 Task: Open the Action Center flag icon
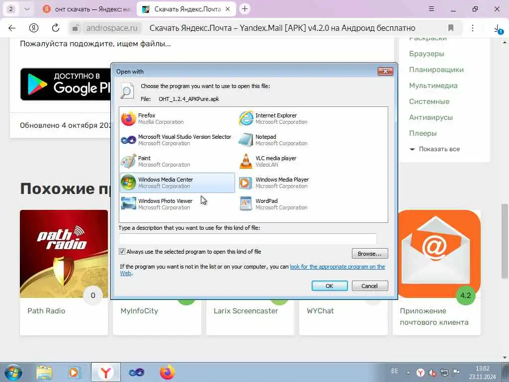click(x=456, y=372)
